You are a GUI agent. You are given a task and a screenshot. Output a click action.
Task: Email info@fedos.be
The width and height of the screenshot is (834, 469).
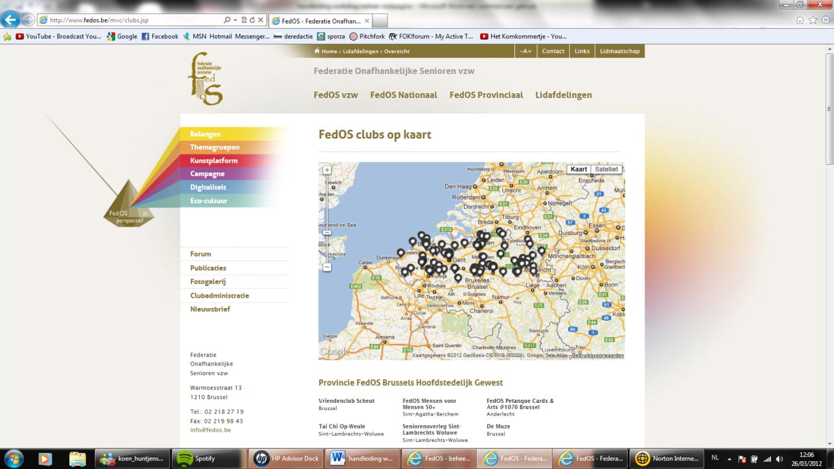[x=210, y=430]
